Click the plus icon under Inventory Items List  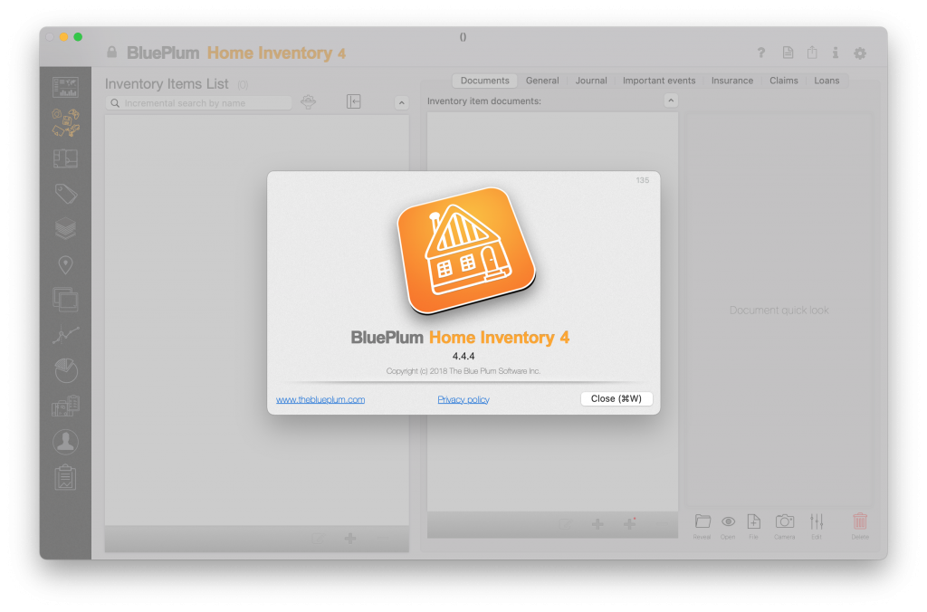tap(350, 538)
